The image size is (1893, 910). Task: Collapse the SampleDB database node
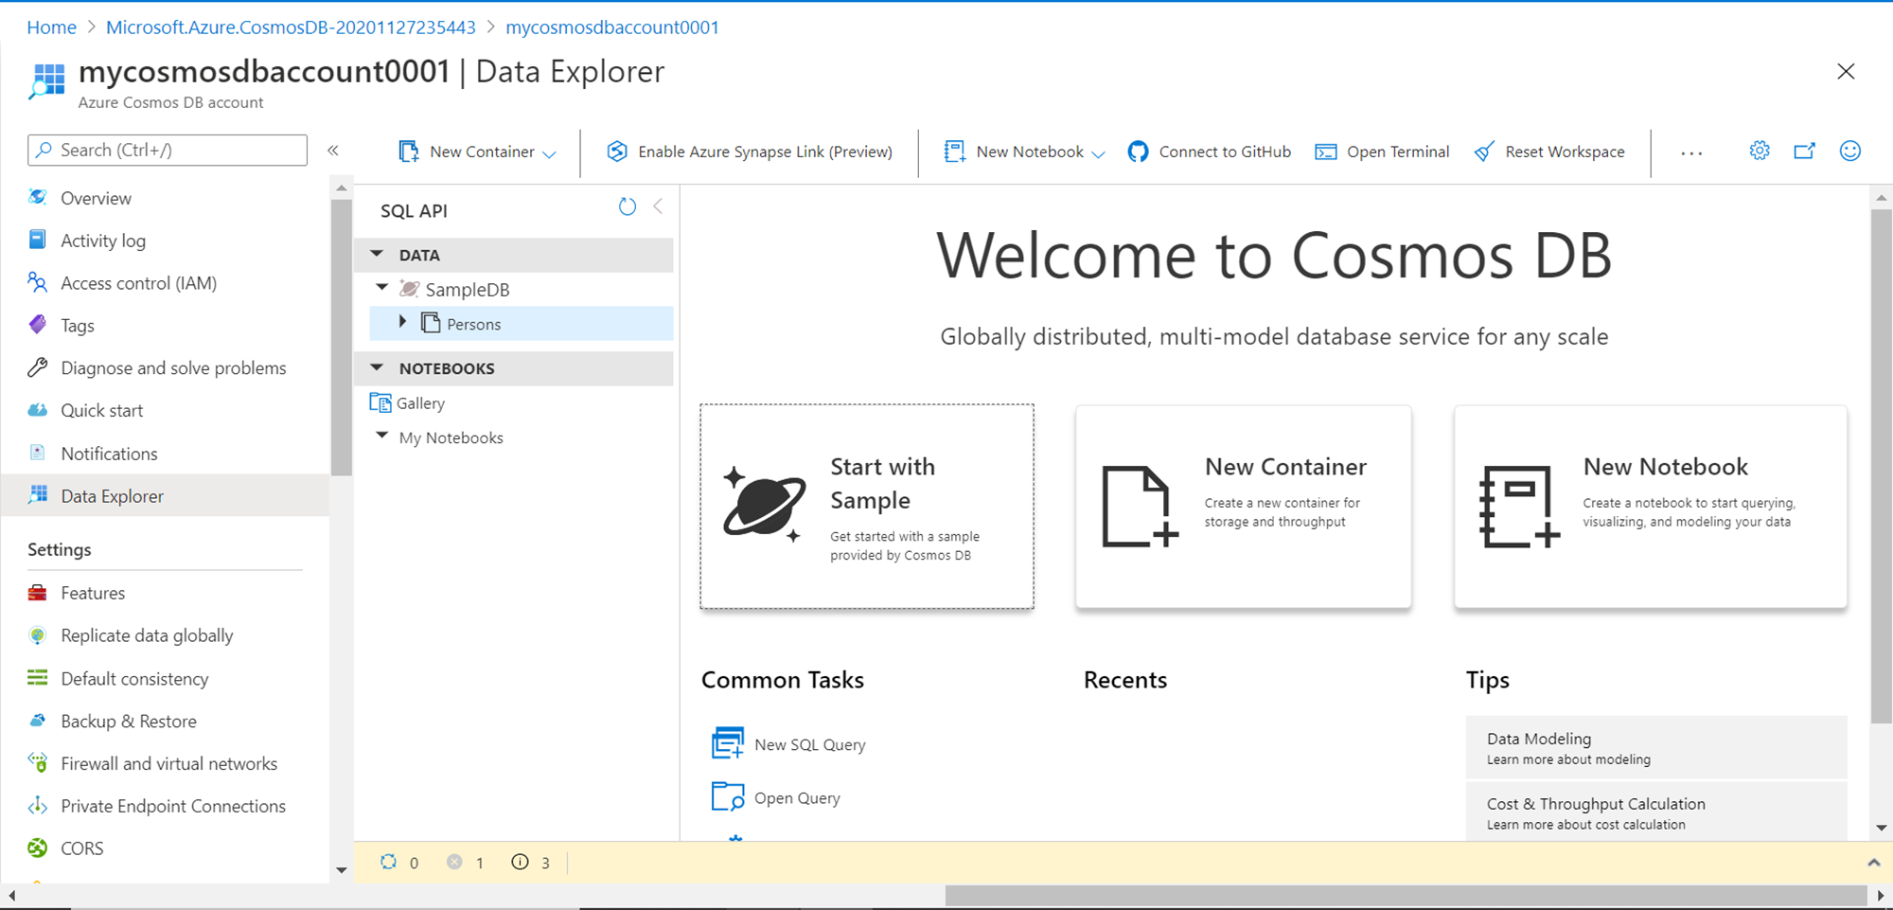click(382, 287)
